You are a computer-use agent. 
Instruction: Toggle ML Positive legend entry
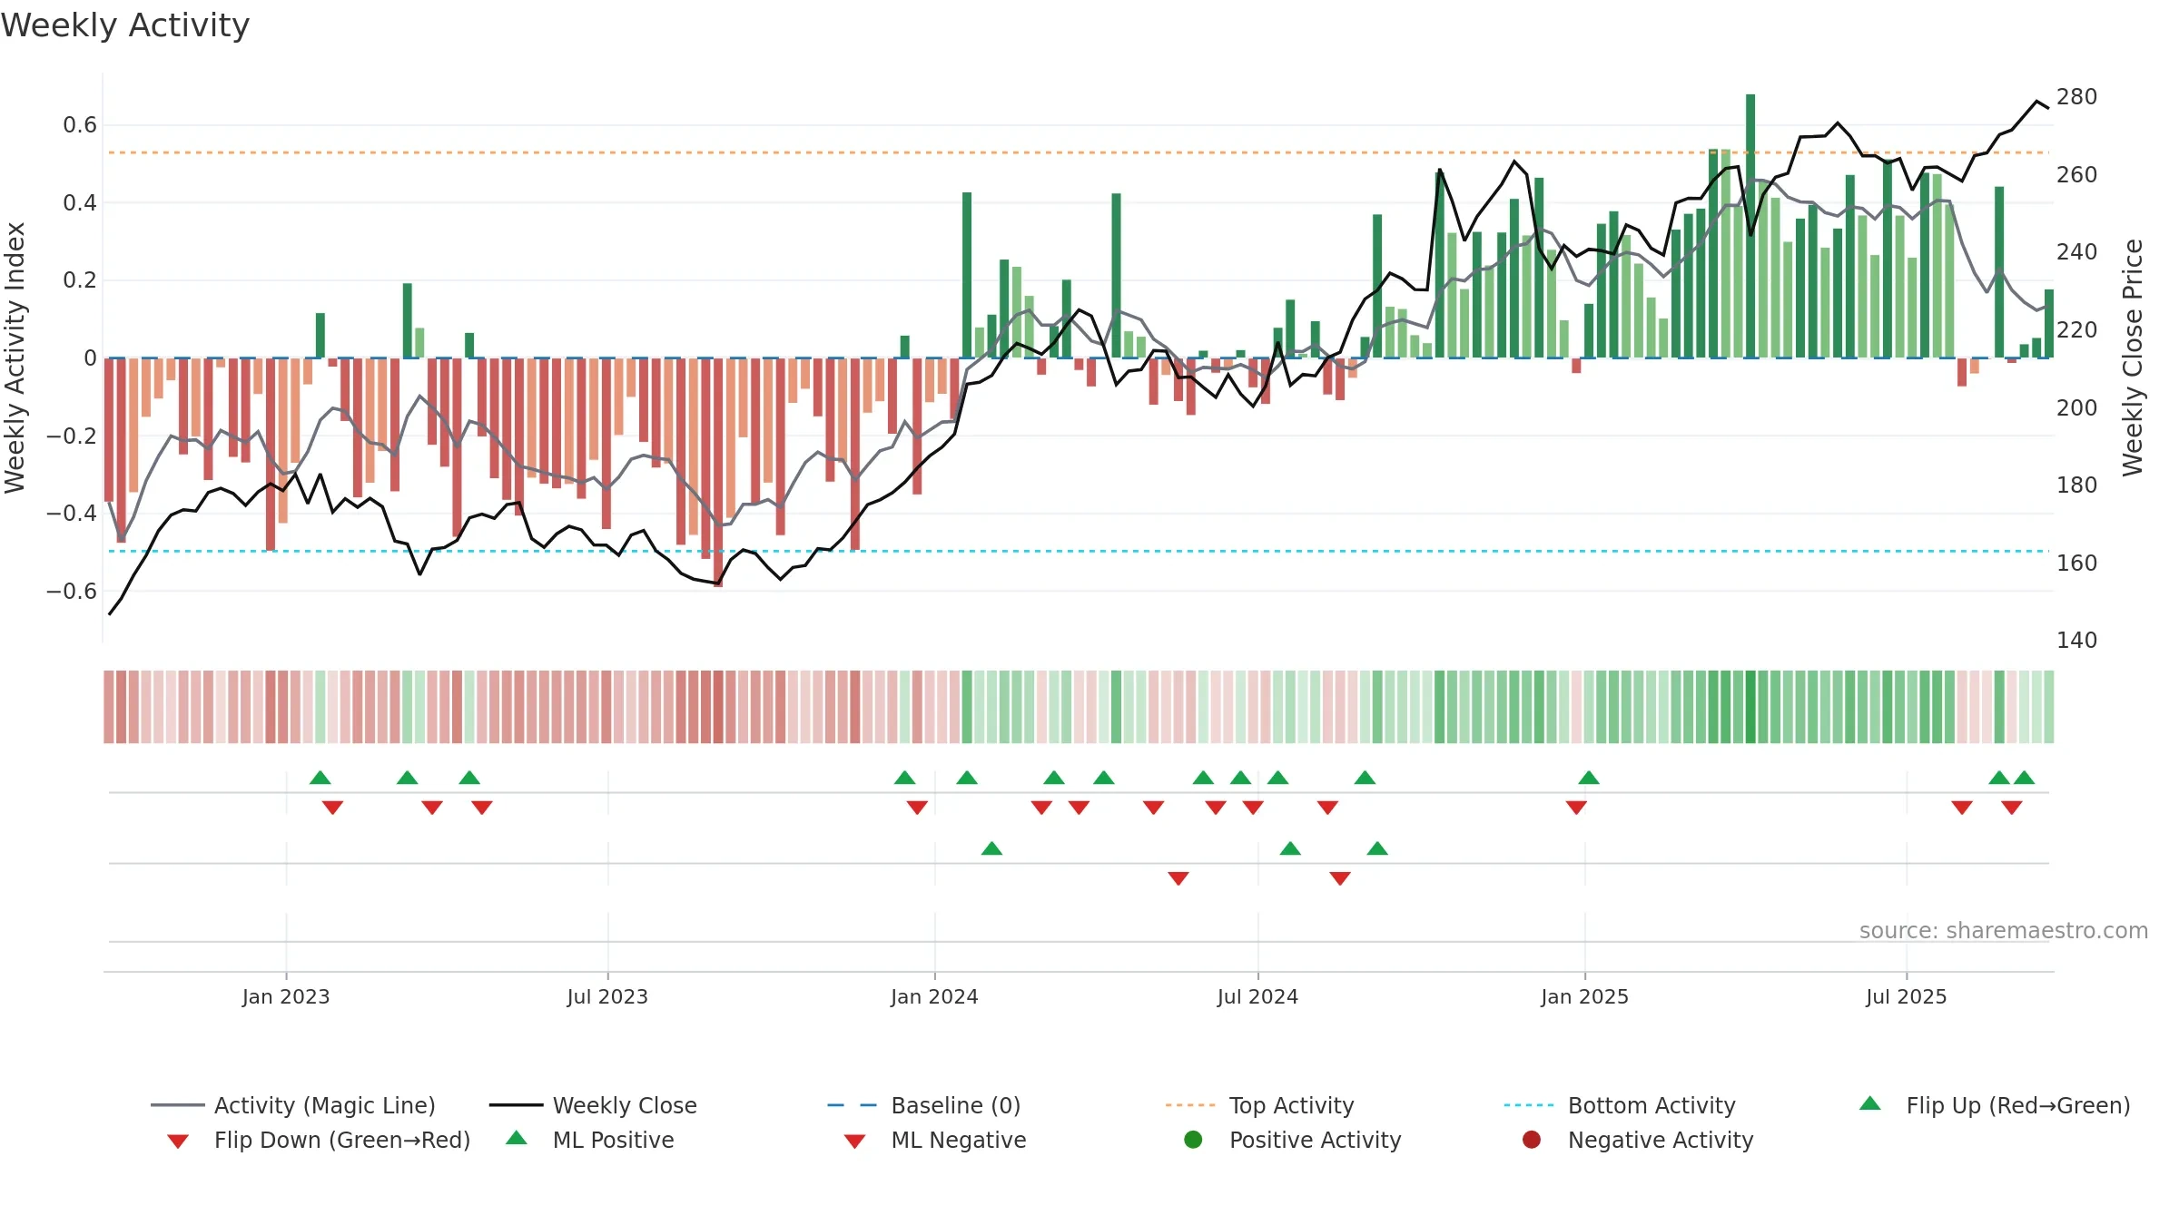[x=590, y=1140]
